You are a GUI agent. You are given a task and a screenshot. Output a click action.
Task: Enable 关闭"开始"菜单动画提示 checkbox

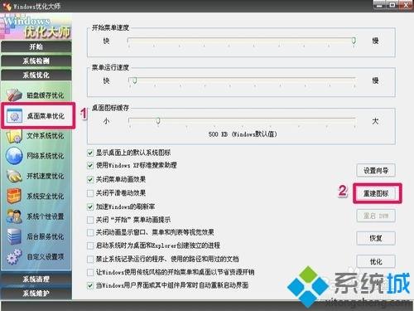pos(90,220)
